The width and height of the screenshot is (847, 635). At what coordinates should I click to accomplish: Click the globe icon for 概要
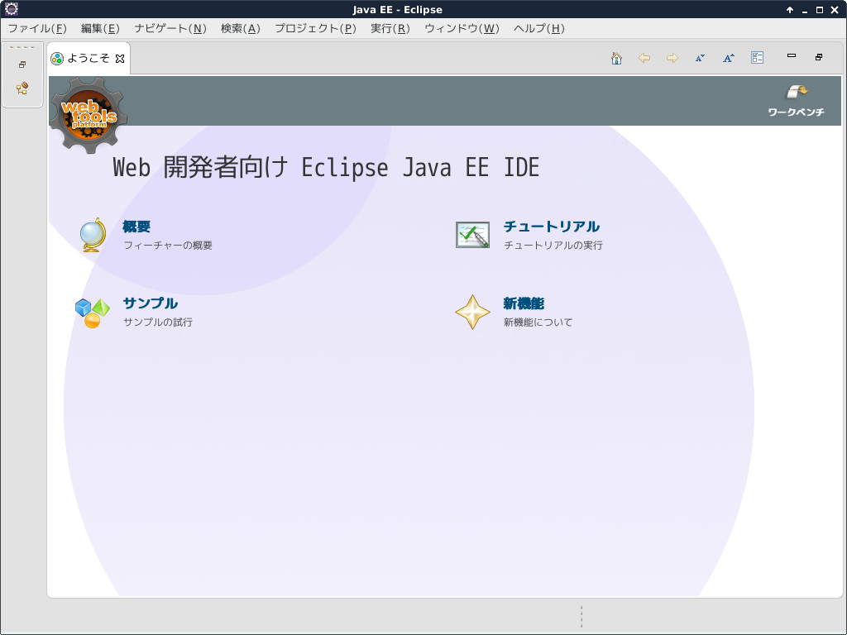(92, 235)
